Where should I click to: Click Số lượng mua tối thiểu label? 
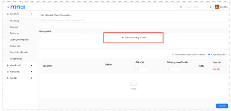[177, 62]
